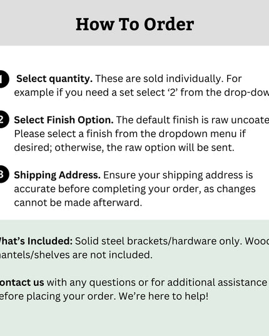The height and width of the screenshot is (336, 269).
Task: Select the 'Select Finish Option.' bold label
Action: pyautogui.click(x=64, y=120)
